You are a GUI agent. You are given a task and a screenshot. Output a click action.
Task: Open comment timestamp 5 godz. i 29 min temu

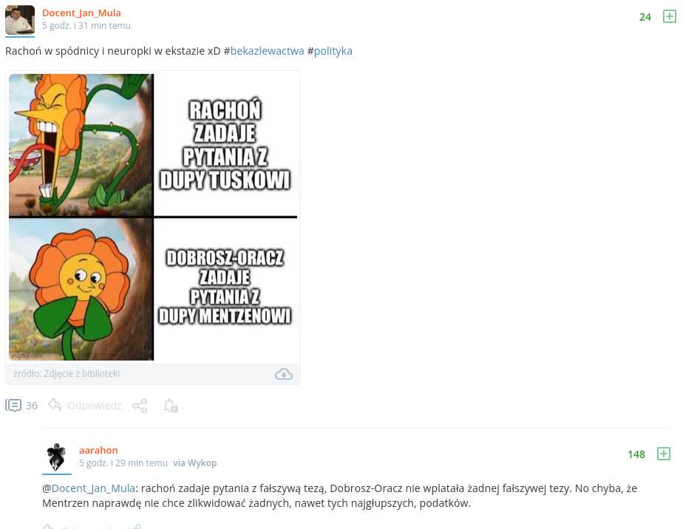pyautogui.click(x=123, y=463)
